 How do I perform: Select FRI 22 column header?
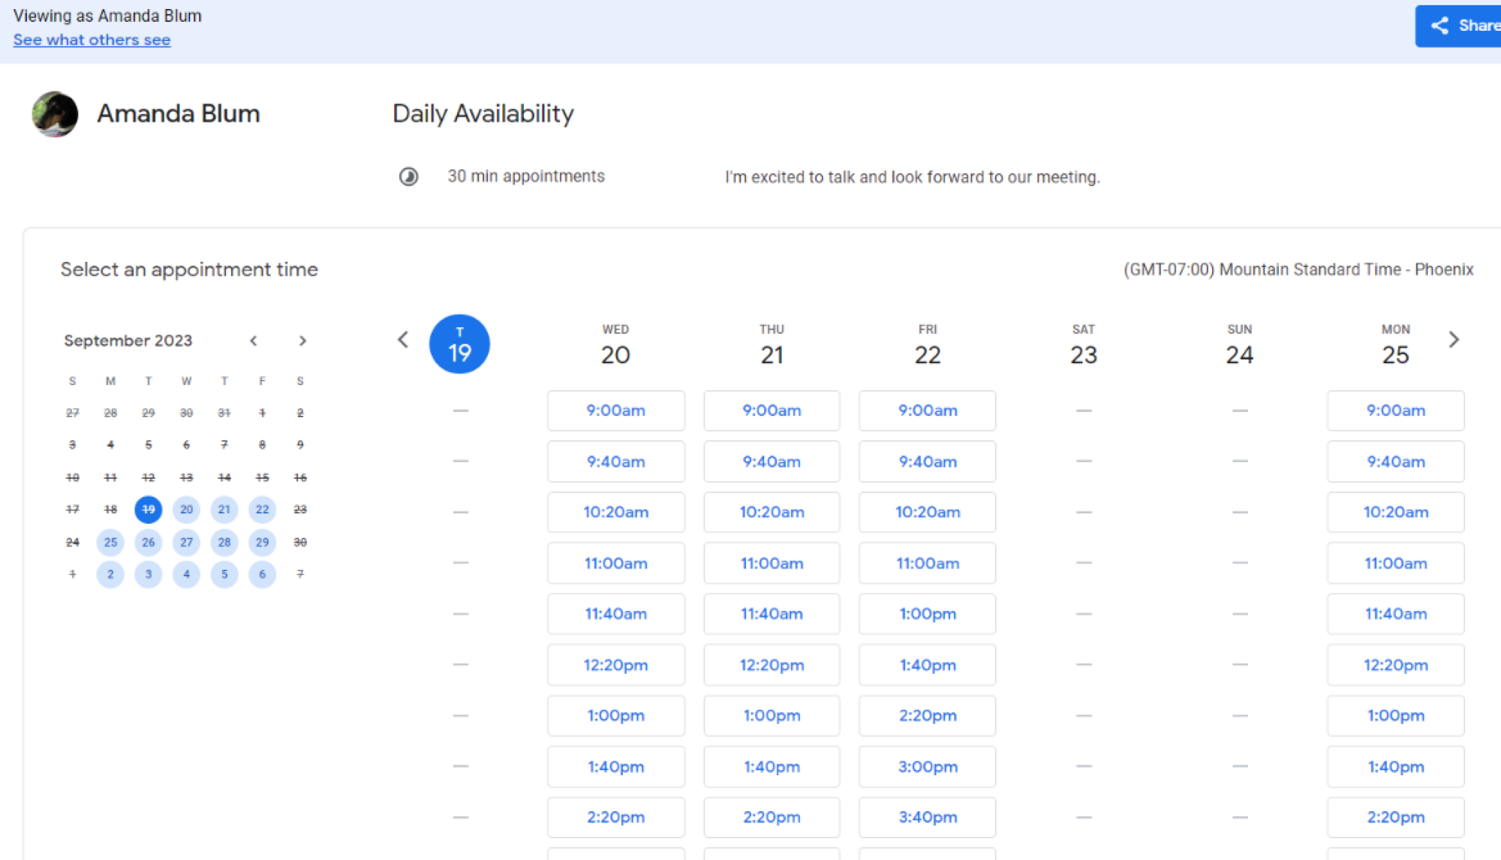click(928, 345)
